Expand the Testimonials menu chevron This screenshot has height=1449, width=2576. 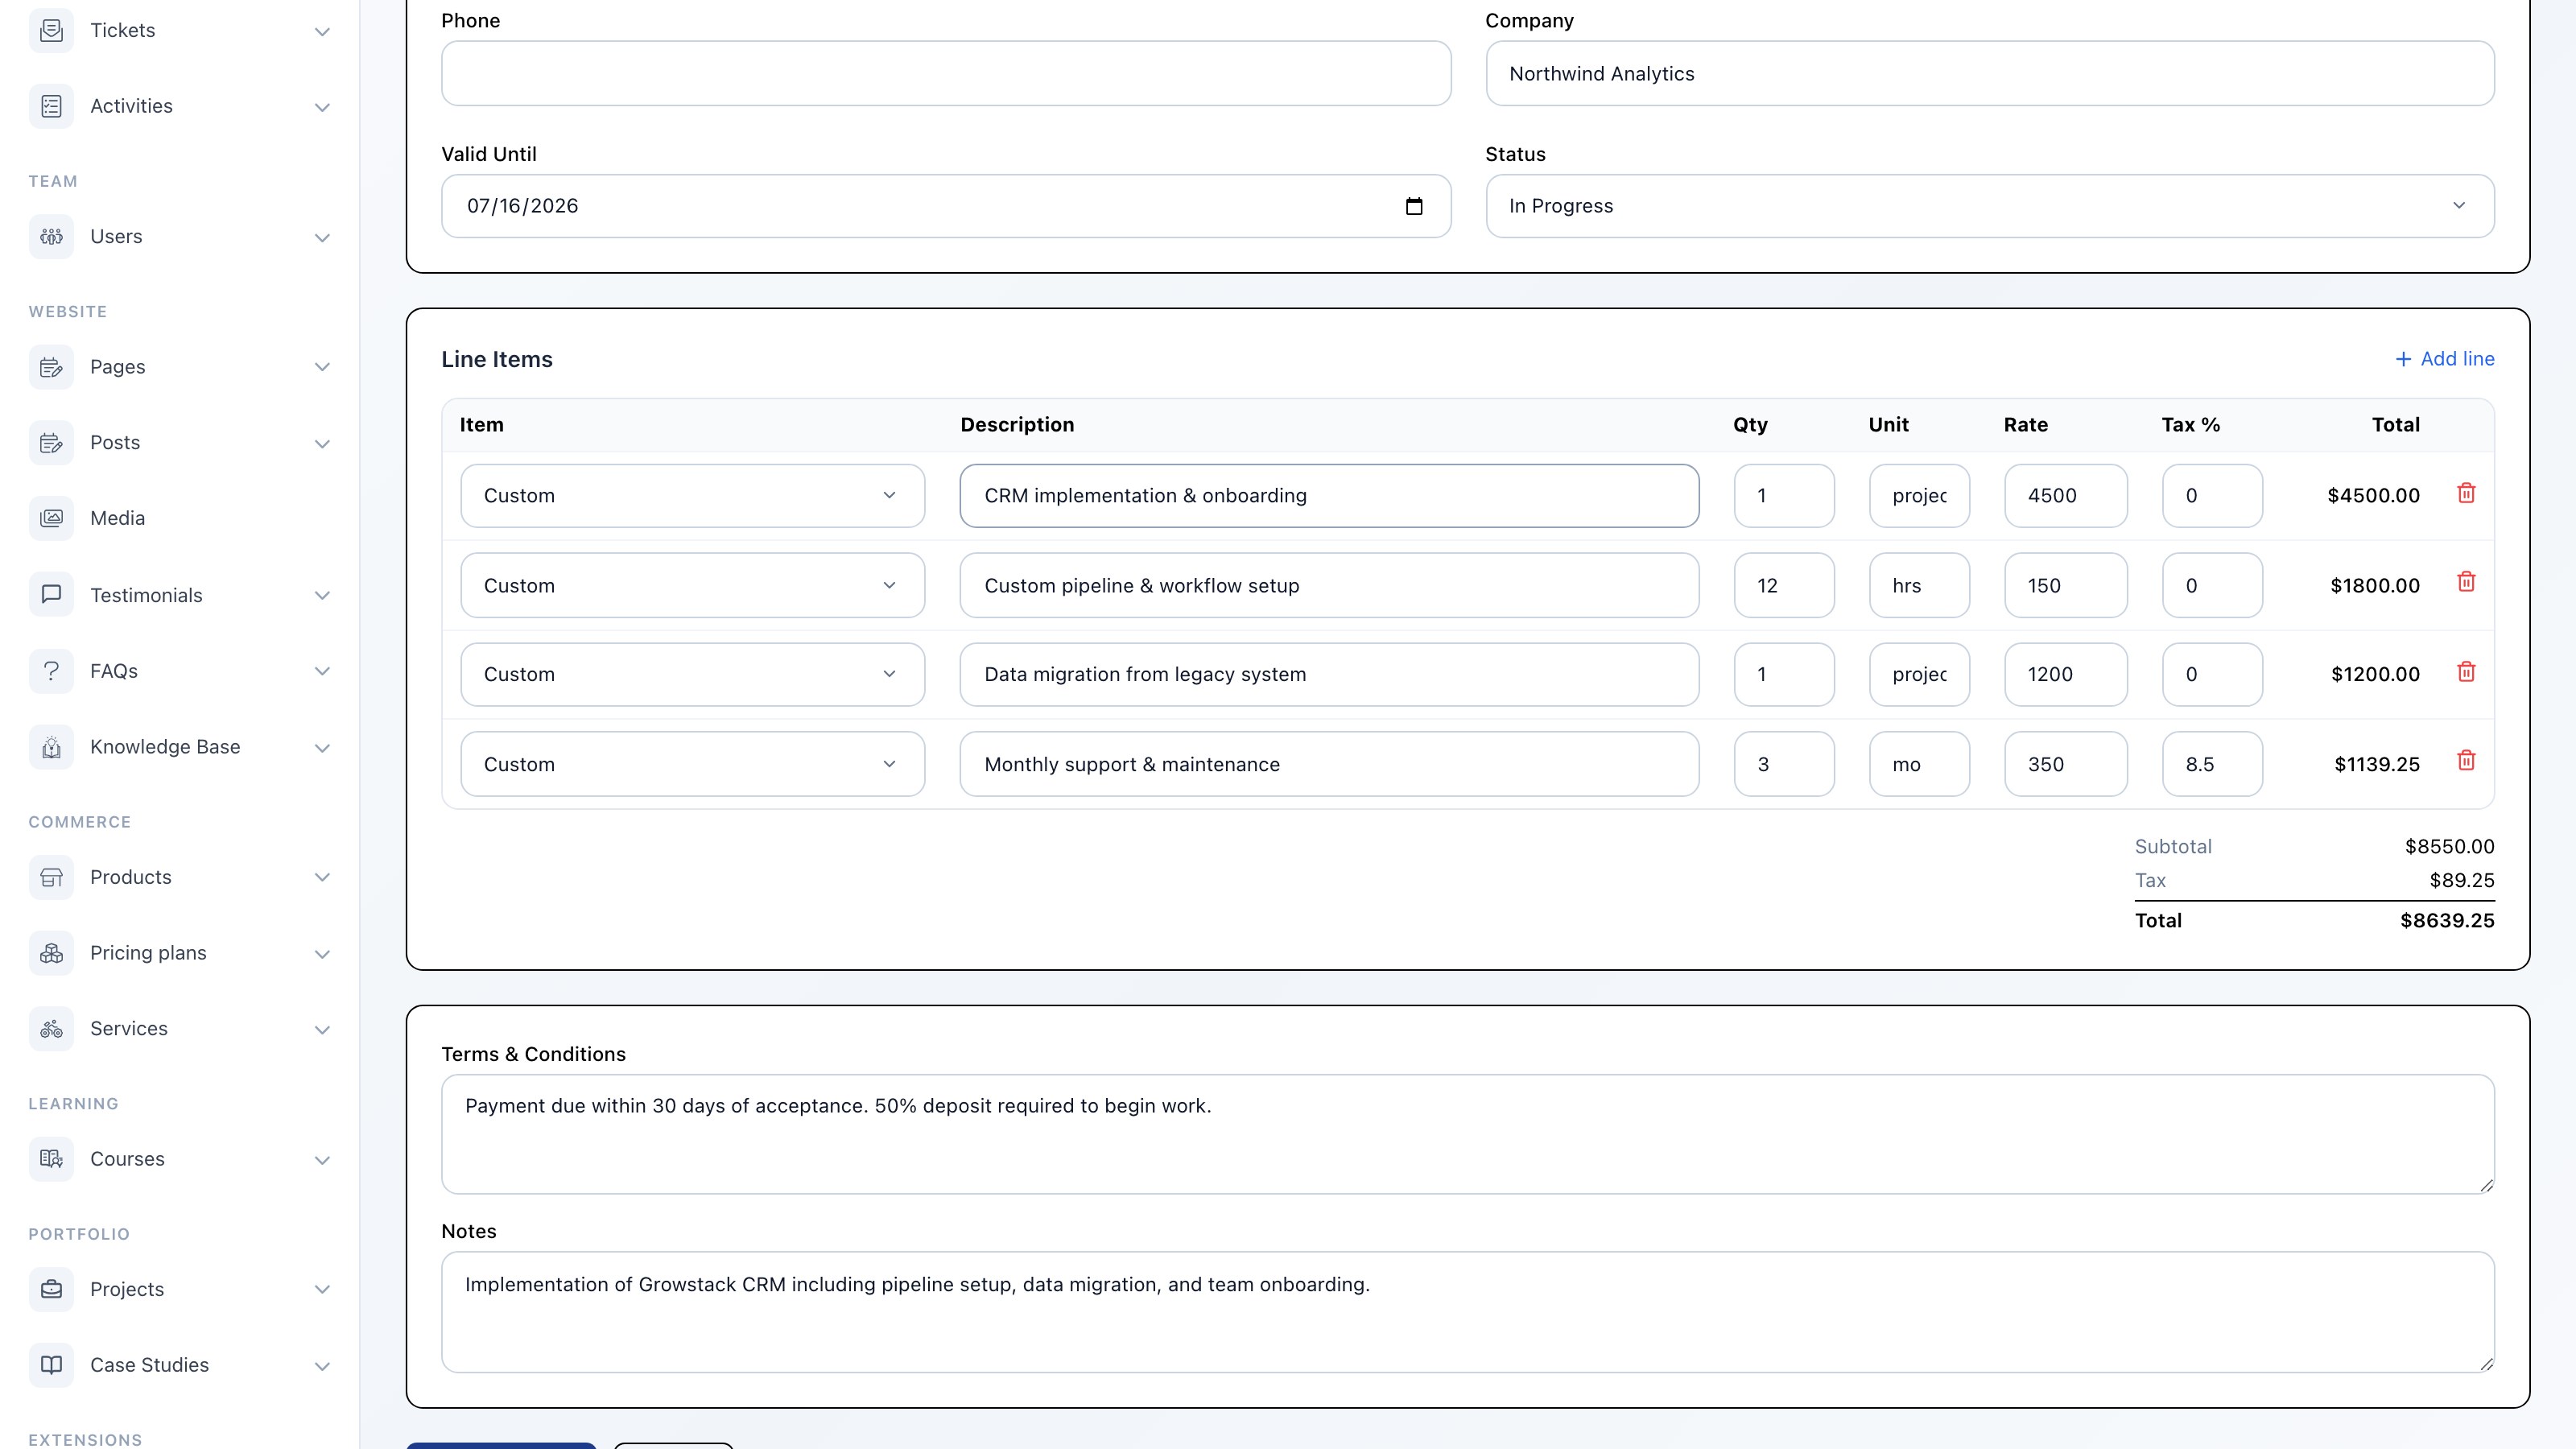322,595
